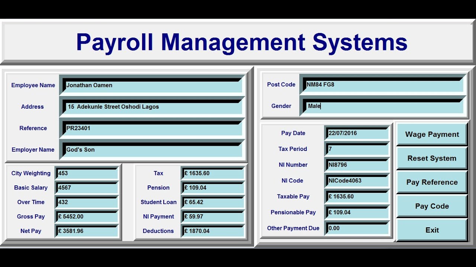Screen dimensions: 476x267
Task: Exit the payroll application
Action: pyautogui.click(x=432, y=230)
